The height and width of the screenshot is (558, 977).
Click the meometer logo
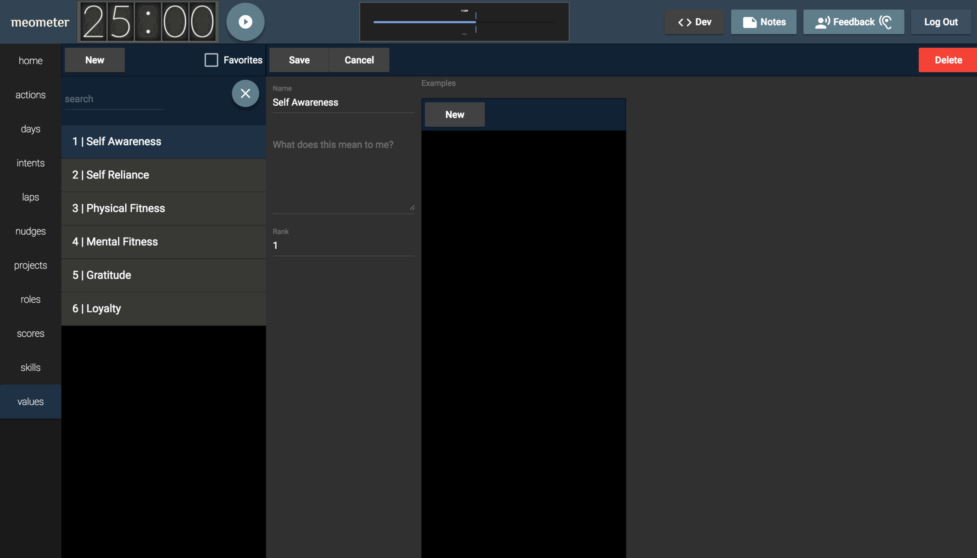click(x=40, y=22)
